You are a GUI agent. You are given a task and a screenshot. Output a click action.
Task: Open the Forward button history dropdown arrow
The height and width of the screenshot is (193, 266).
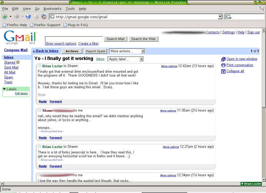(x=23, y=17)
